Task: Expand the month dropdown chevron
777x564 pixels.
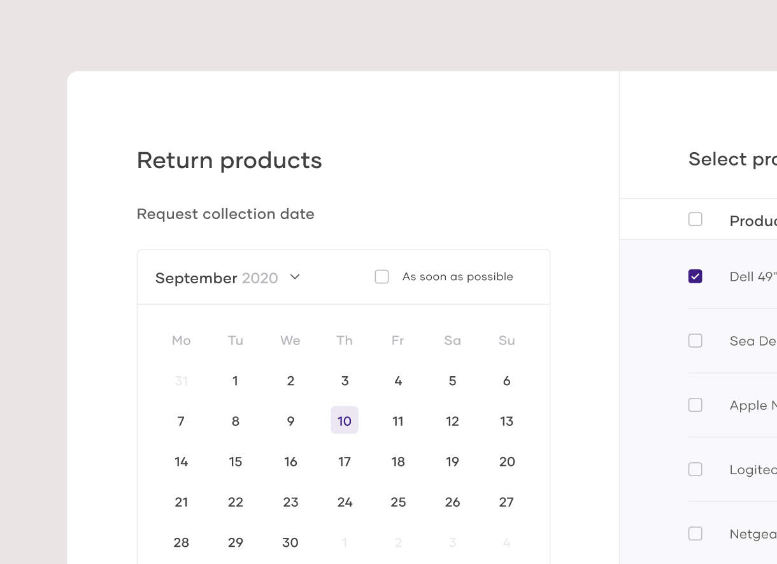Action: click(x=294, y=277)
